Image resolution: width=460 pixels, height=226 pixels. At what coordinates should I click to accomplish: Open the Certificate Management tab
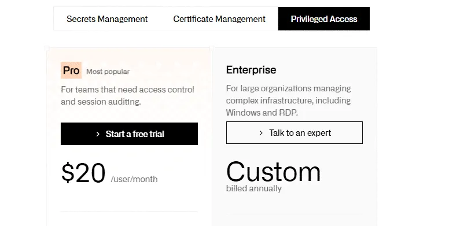(219, 19)
